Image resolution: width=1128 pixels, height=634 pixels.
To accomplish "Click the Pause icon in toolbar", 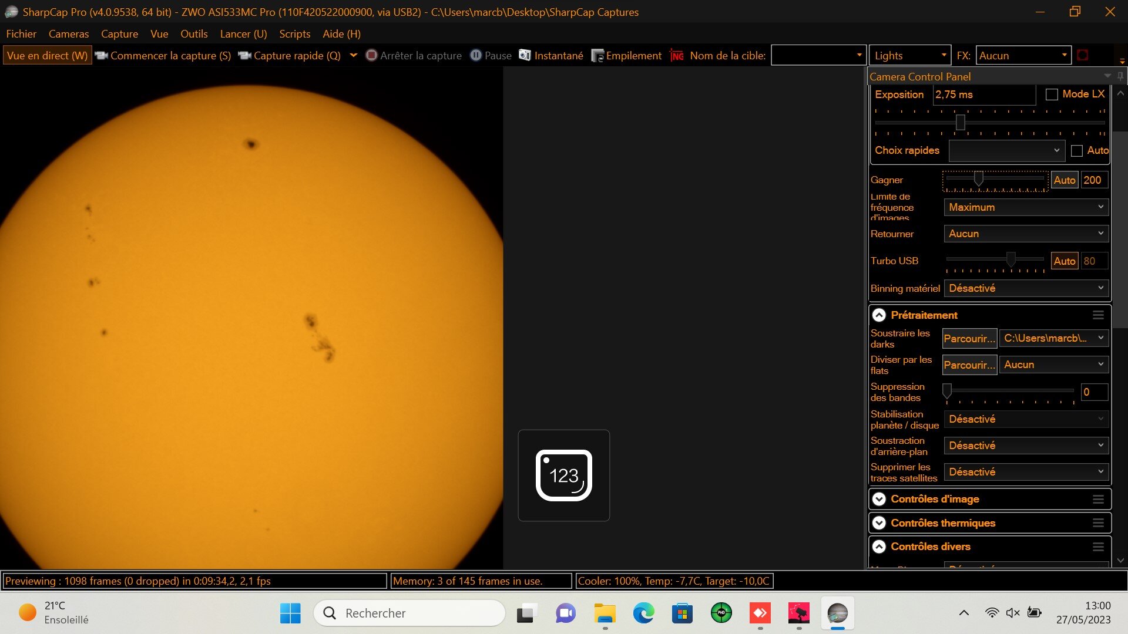I will coord(476,55).
